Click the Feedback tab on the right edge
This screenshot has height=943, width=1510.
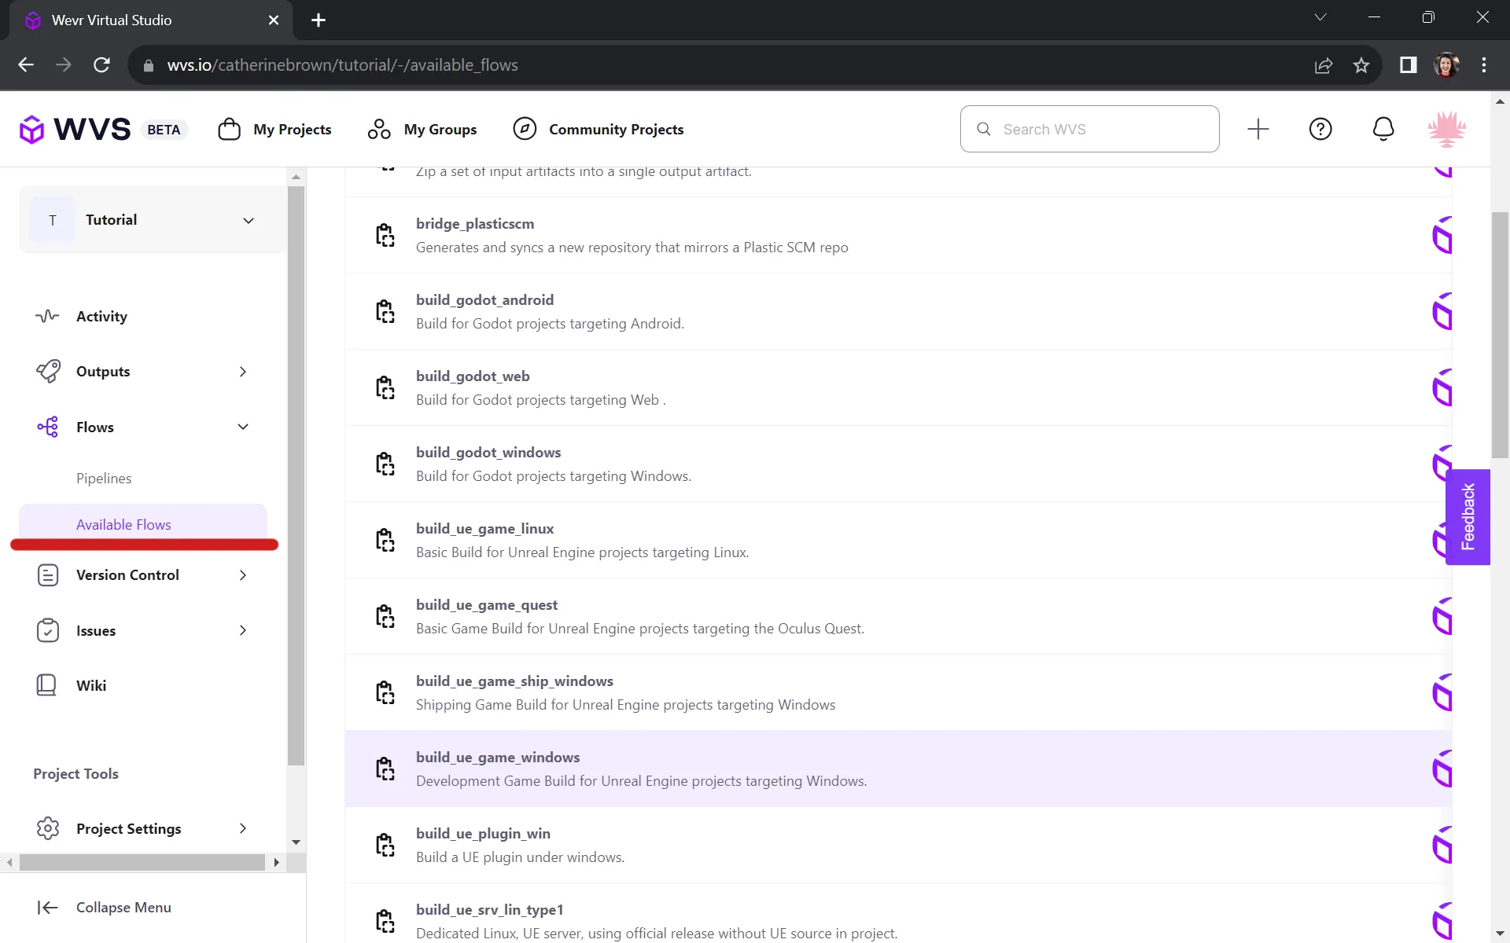point(1468,516)
